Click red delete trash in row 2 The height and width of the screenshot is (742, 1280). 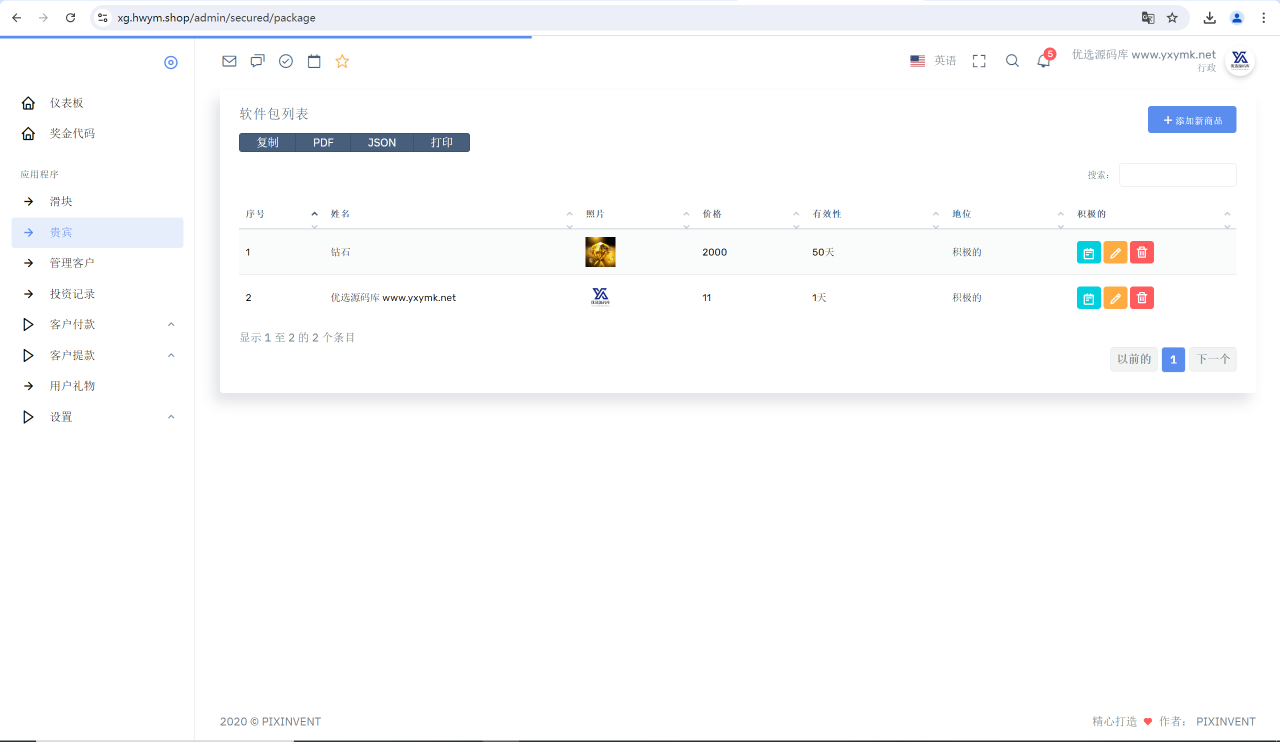click(x=1141, y=298)
